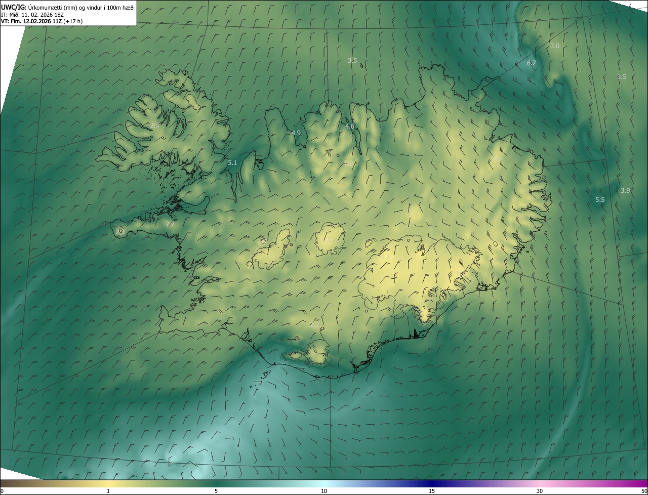Viewport: 648px width, 495px height.
Task: Click the 2.7 value on the map
Action: click(x=170, y=224)
